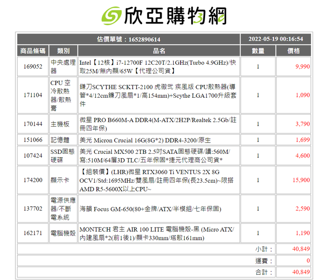326x280 pixels.
Task: Click the 商品條碼 column header
Action: point(33,51)
